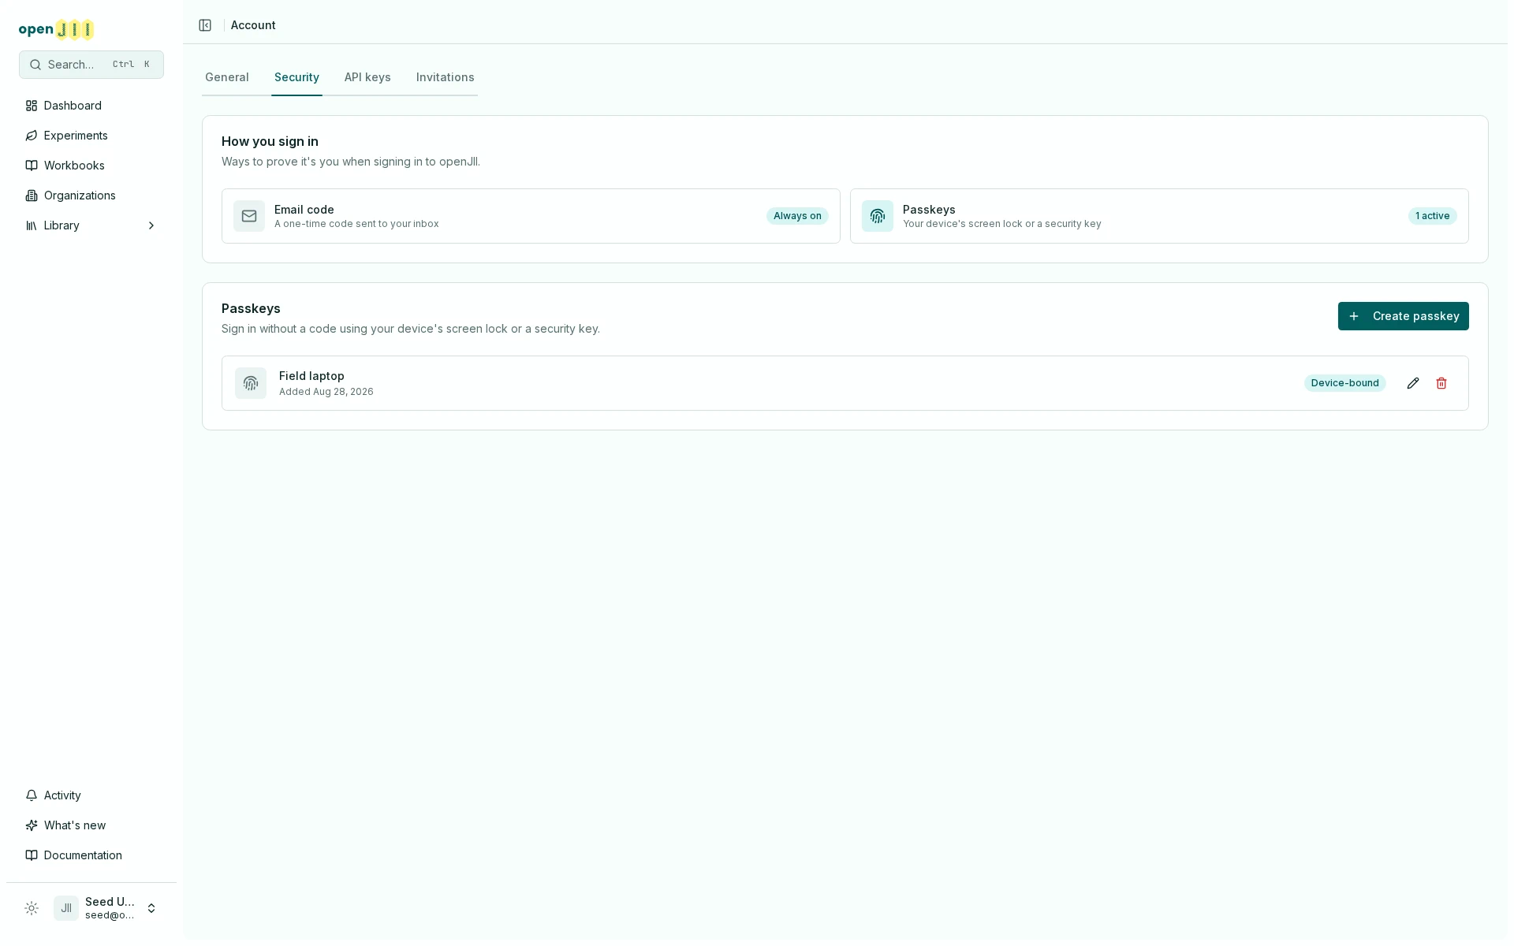Delete the Field laptop passkey
Image resolution: width=1514 pixels, height=946 pixels.
point(1441,383)
